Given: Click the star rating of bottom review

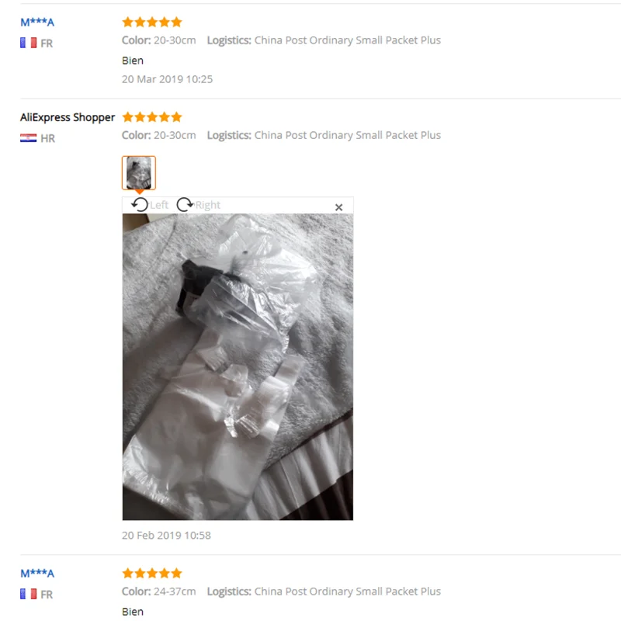Looking at the screenshot, I should pyautogui.click(x=152, y=573).
